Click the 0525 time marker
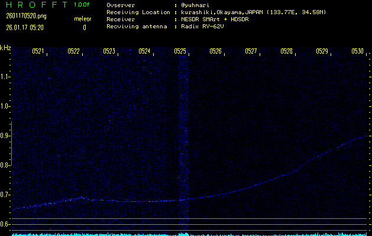The width and height of the screenshot is (372, 236). [x=180, y=51]
